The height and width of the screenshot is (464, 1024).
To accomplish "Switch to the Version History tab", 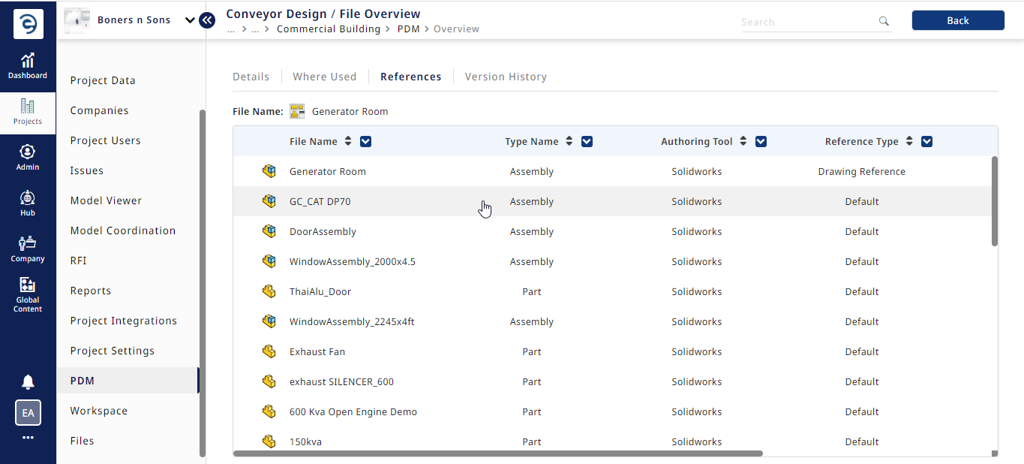I will (506, 77).
